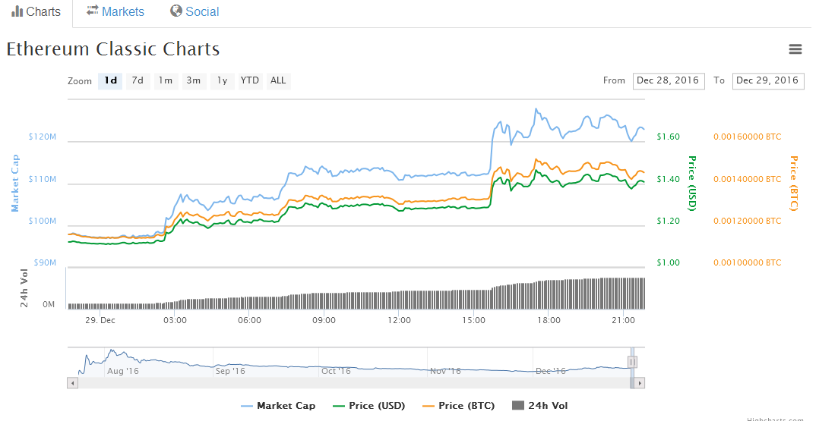This screenshot has height=421, width=838.
Task: Click the globe icon beside Social
Action: click(x=176, y=11)
